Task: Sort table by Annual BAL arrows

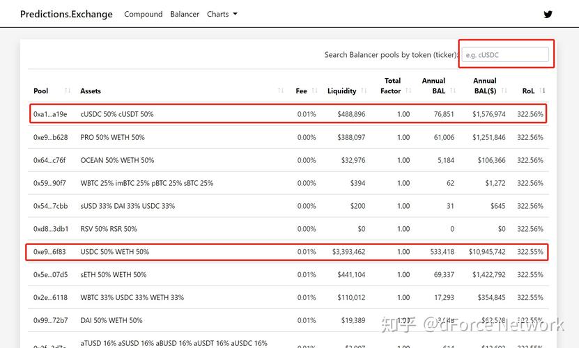Action: pos(453,90)
